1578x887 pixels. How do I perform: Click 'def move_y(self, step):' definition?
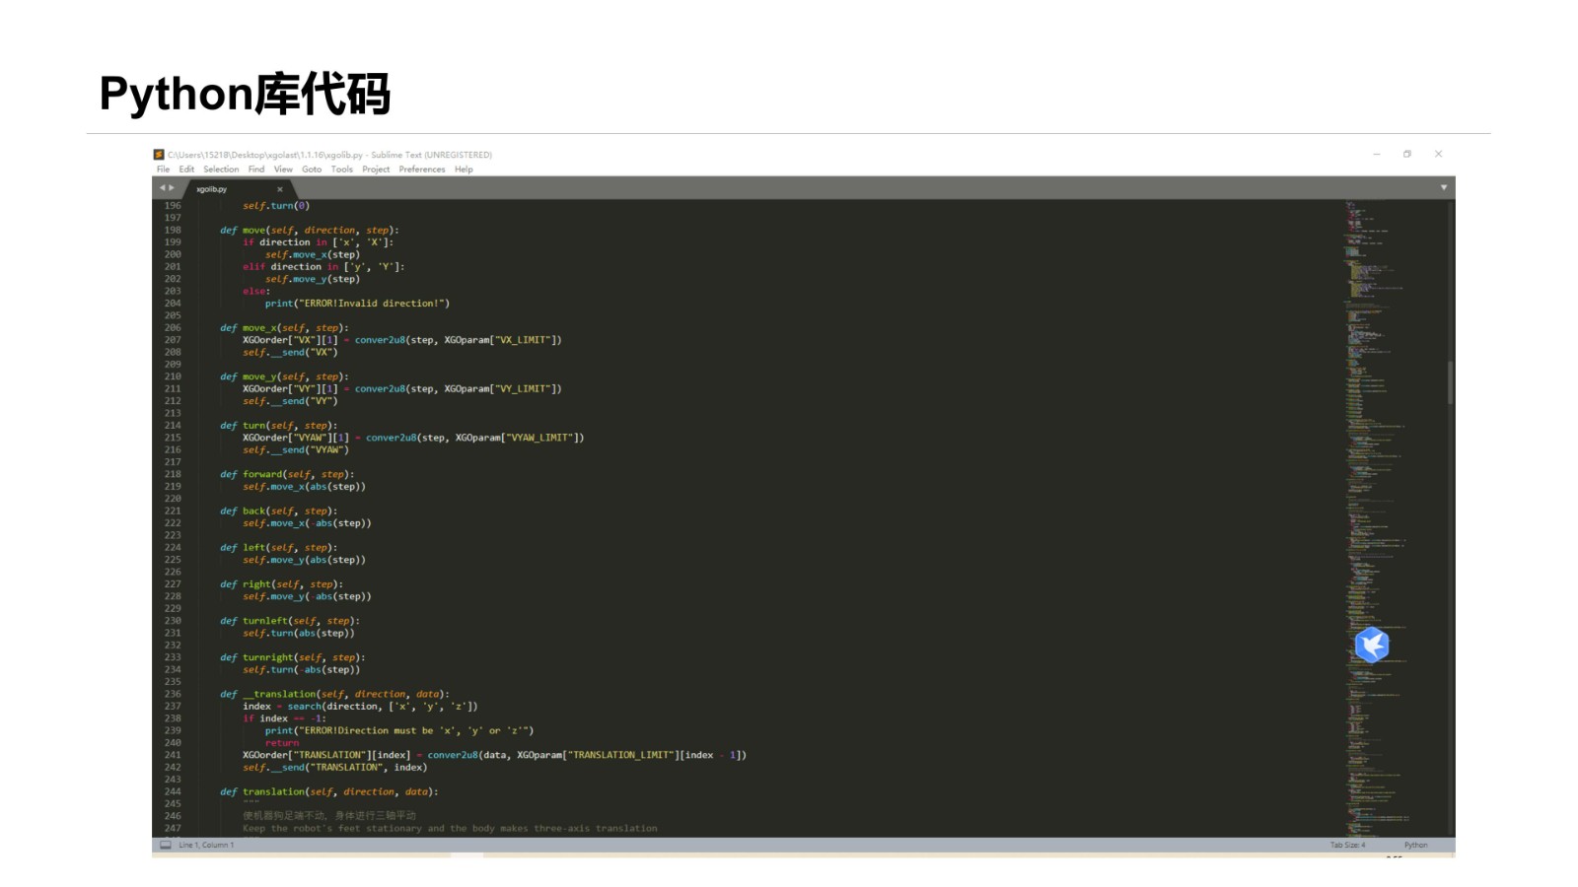point(284,376)
